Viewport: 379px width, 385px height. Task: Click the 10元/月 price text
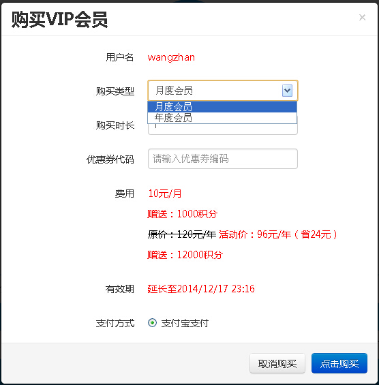[x=165, y=194]
